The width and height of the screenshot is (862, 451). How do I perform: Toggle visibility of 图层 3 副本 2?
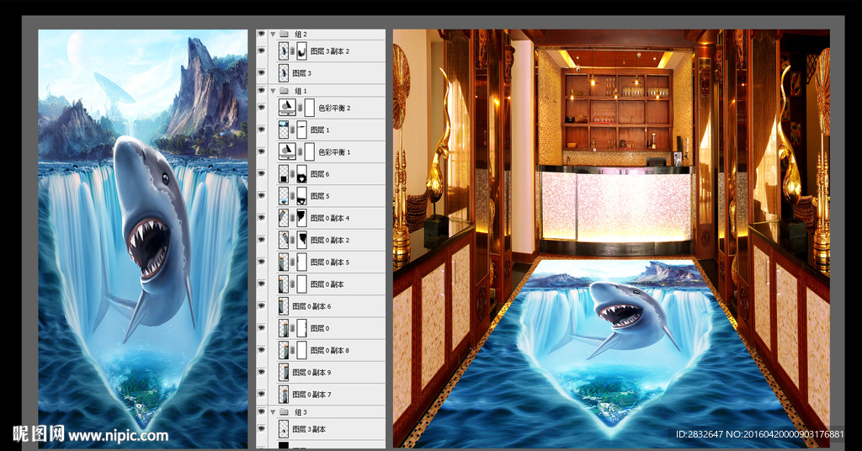(x=262, y=51)
